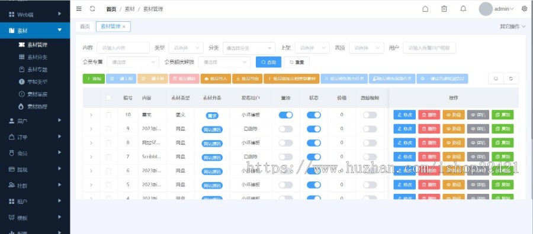Expand row 10 with its arrow
The image size is (533, 234).
click(x=91, y=115)
